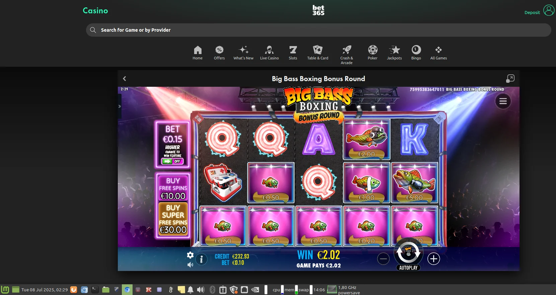Viewport: 556px width, 295px height.
Task: Toggle the higher chance ante bet switch
Action: pos(172,161)
